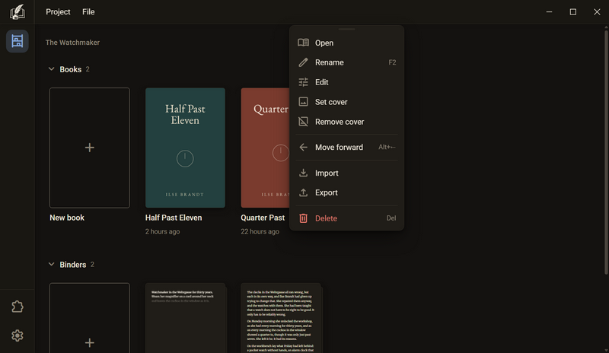Click the 'Quarter Past' title label

(x=263, y=218)
